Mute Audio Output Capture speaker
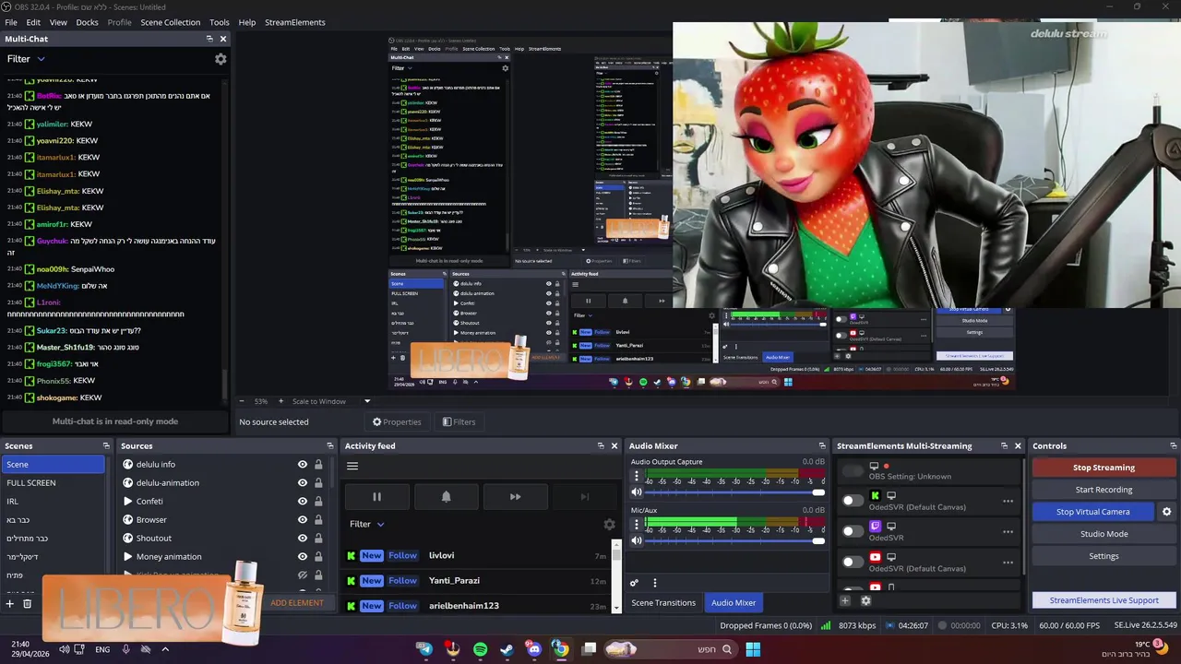Screen dimensions: 1181x664 click(636, 492)
